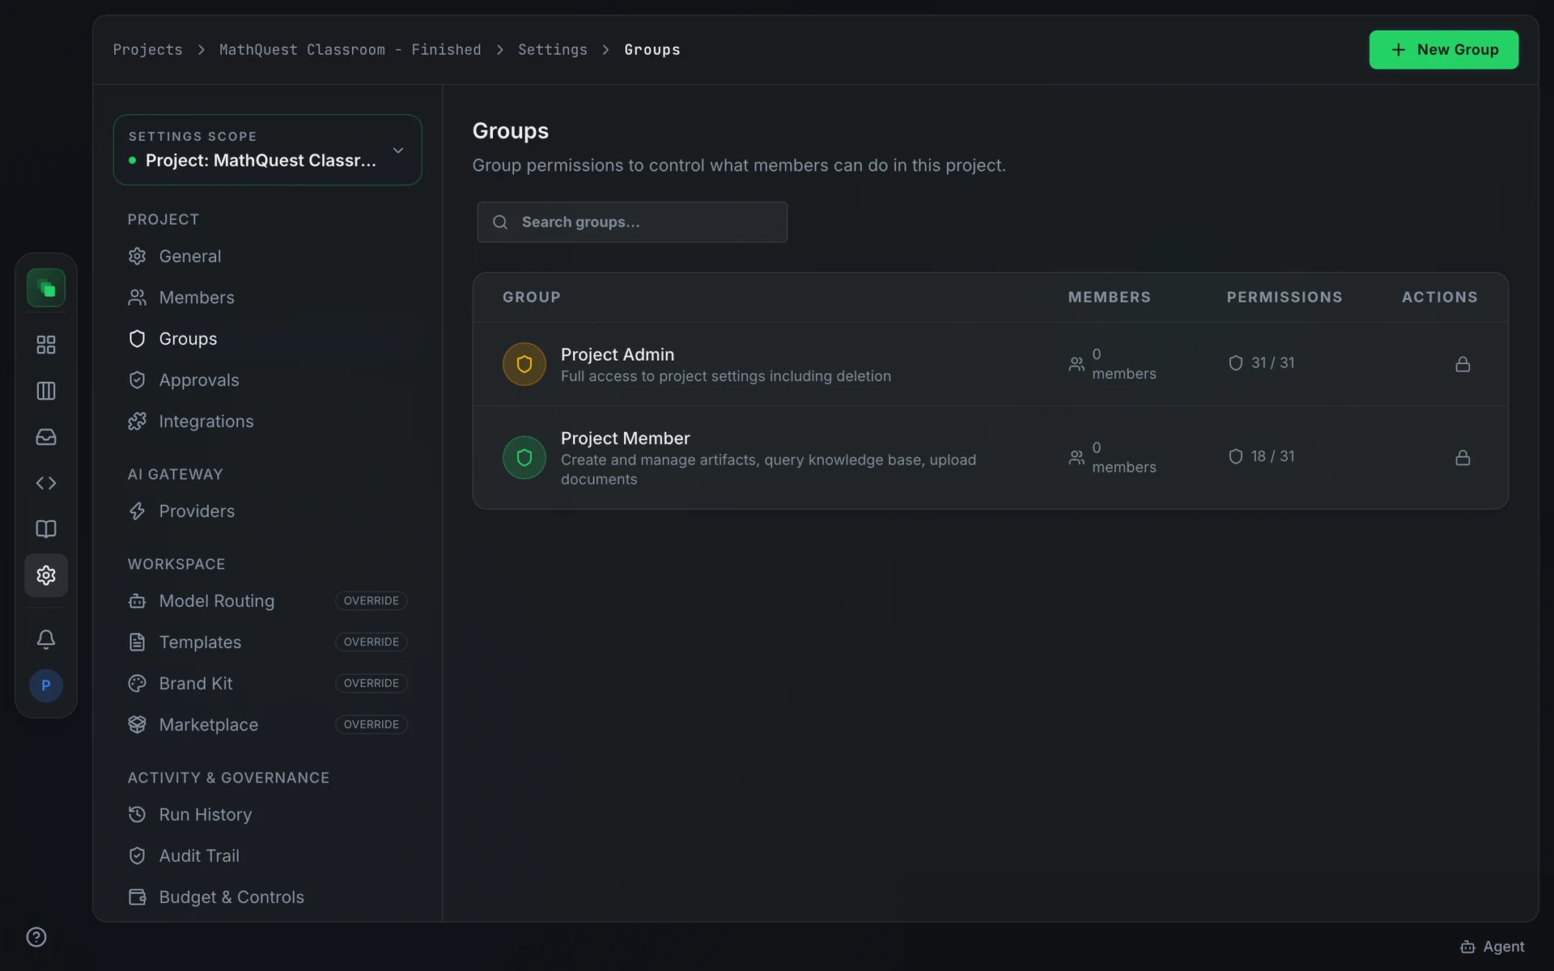Click lock icon for Project Admin
This screenshot has height=971, width=1554.
click(x=1463, y=364)
